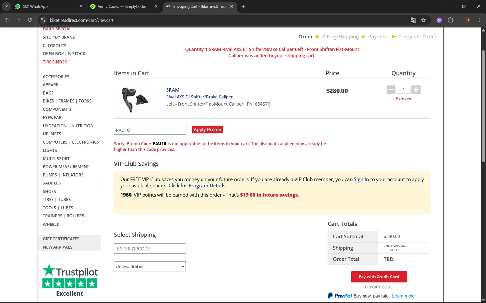This screenshot has height=303, width=486.
Task: Click the SRAM shifter product thumbnail
Action: [x=135, y=99]
